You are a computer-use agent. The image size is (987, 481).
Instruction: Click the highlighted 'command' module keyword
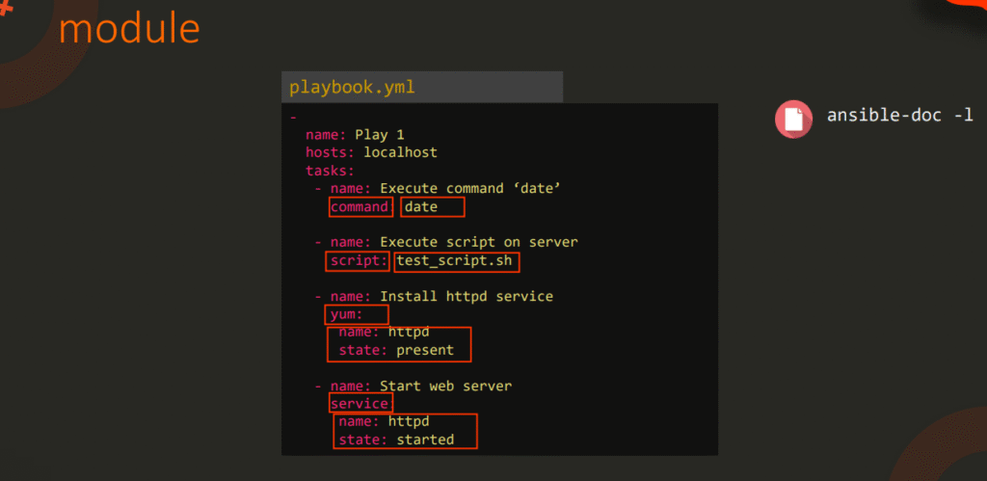[360, 207]
